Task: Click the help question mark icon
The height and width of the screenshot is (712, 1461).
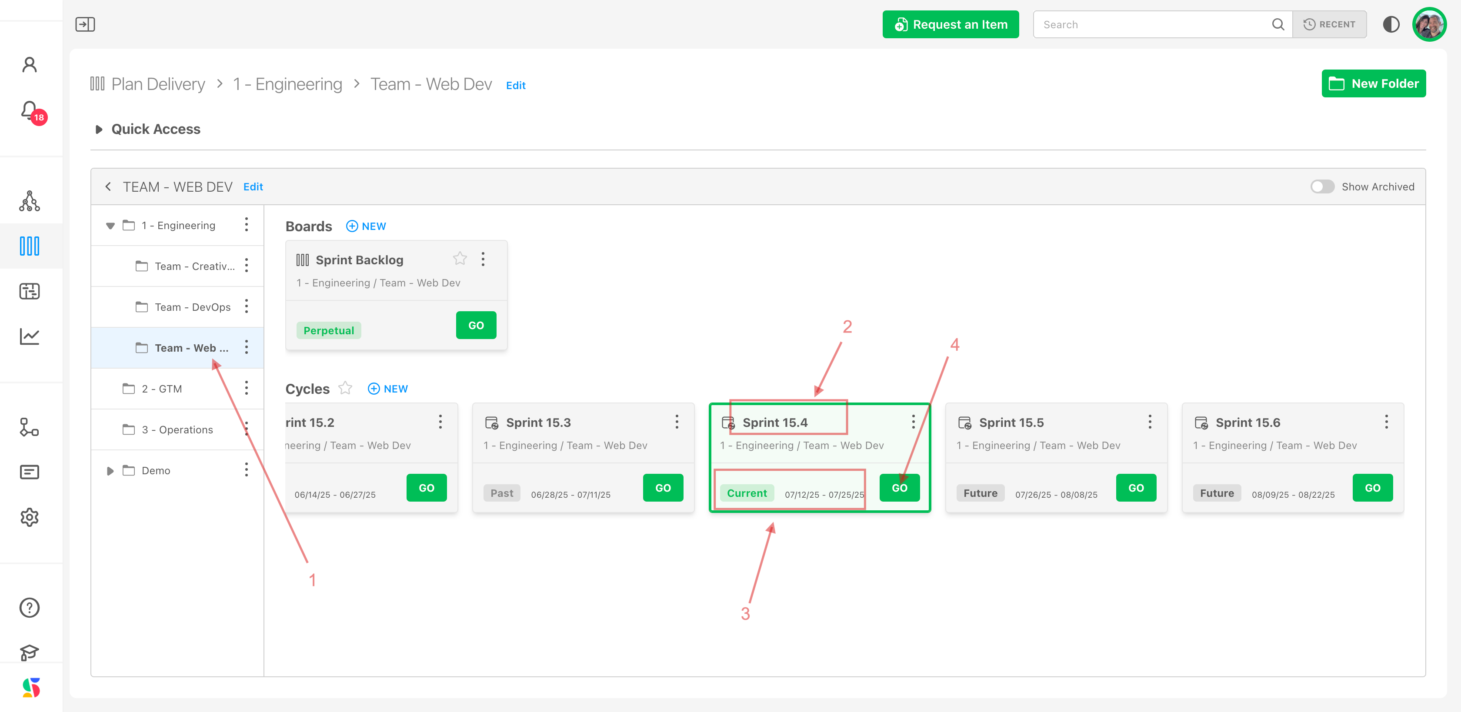Action: (x=30, y=608)
